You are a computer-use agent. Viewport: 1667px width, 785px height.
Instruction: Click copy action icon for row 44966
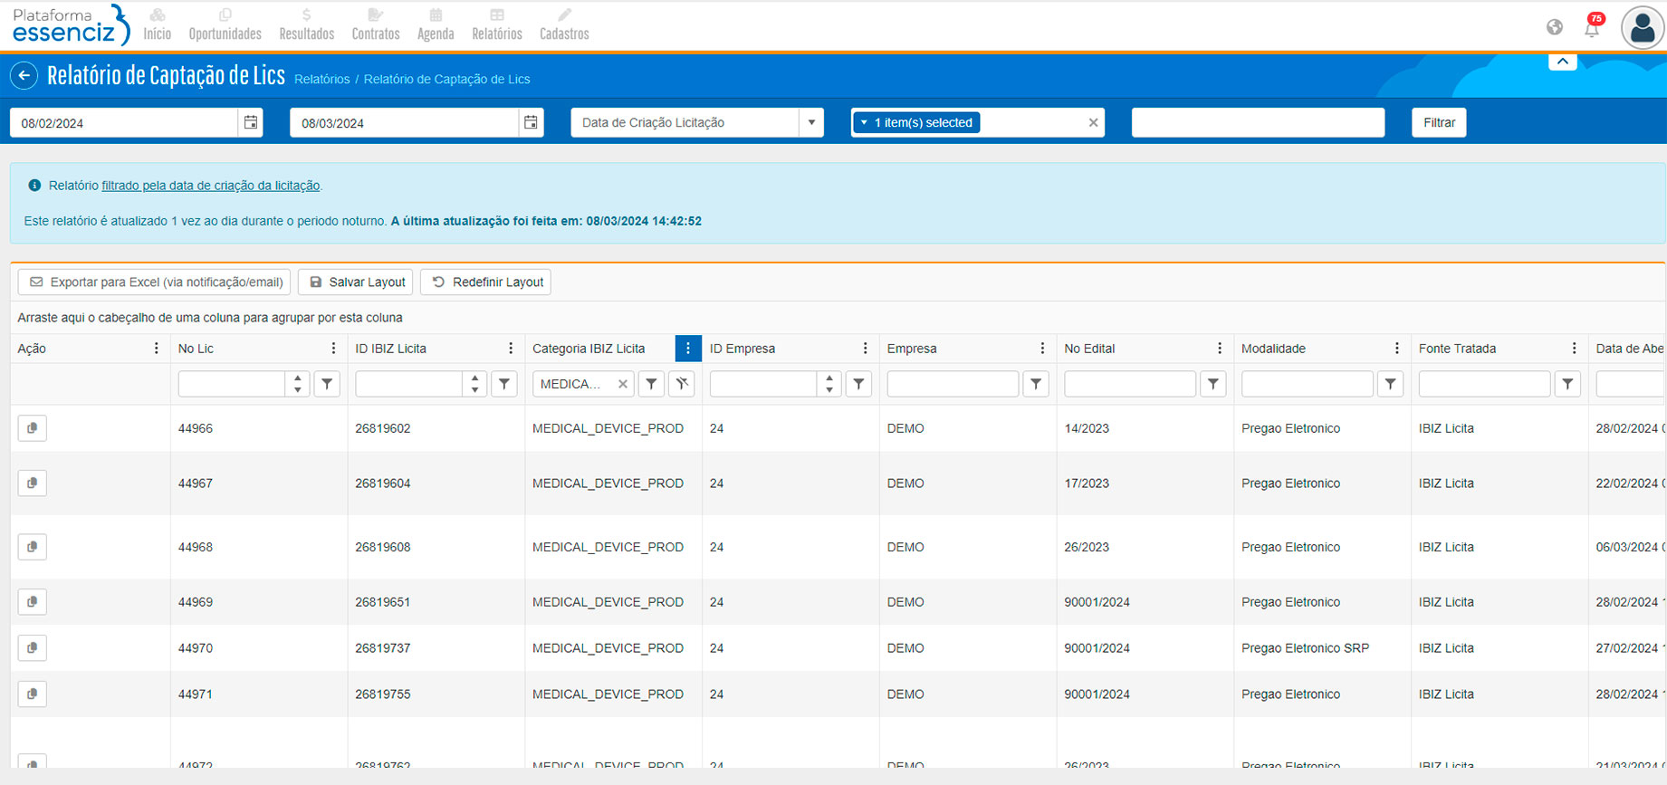pos(33,428)
